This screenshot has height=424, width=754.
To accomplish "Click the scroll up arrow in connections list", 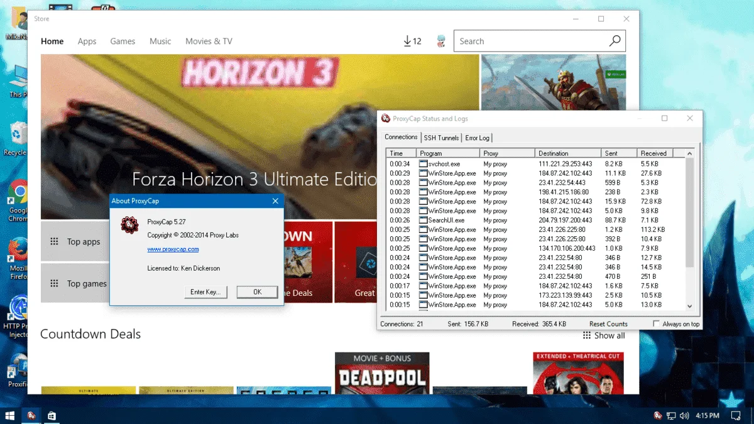I will [x=689, y=153].
